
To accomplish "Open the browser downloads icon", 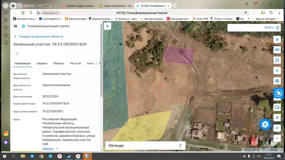I will [x=279, y=13].
